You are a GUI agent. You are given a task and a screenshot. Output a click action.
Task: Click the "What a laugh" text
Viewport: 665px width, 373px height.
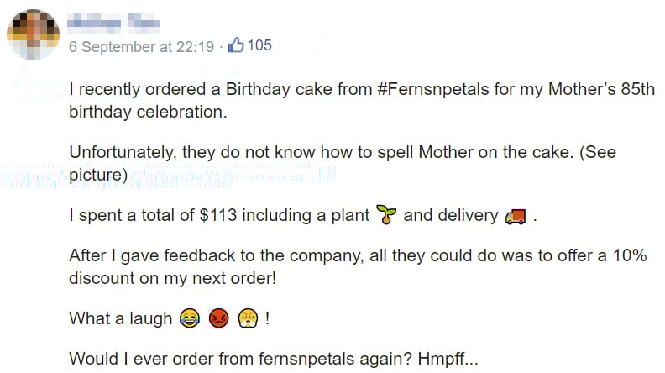coord(121,319)
